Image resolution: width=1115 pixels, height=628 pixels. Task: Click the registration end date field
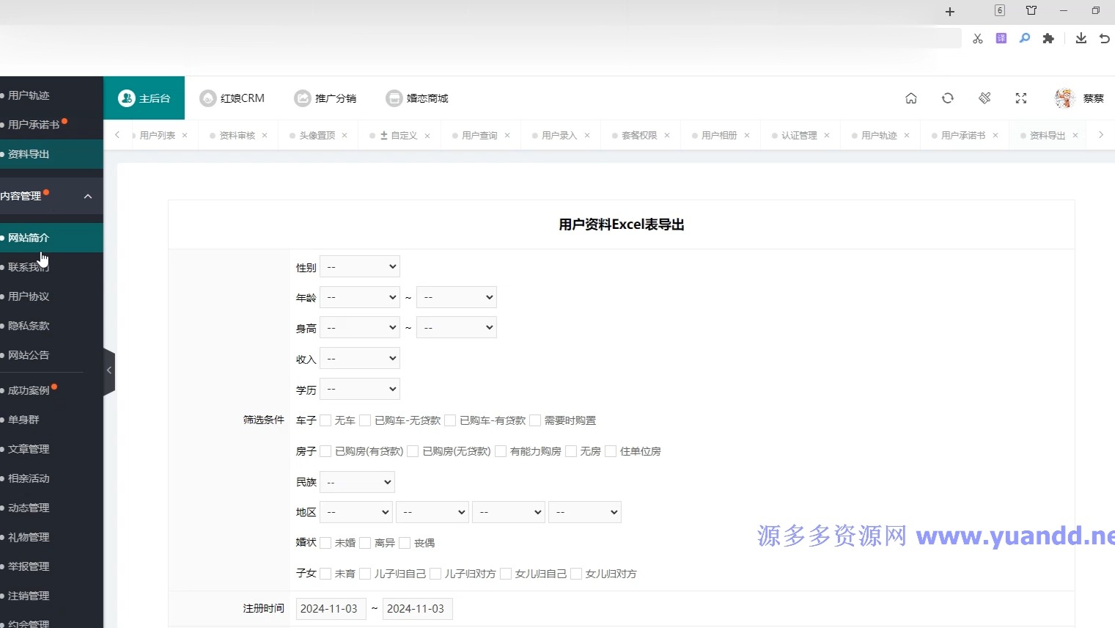(417, 609)
